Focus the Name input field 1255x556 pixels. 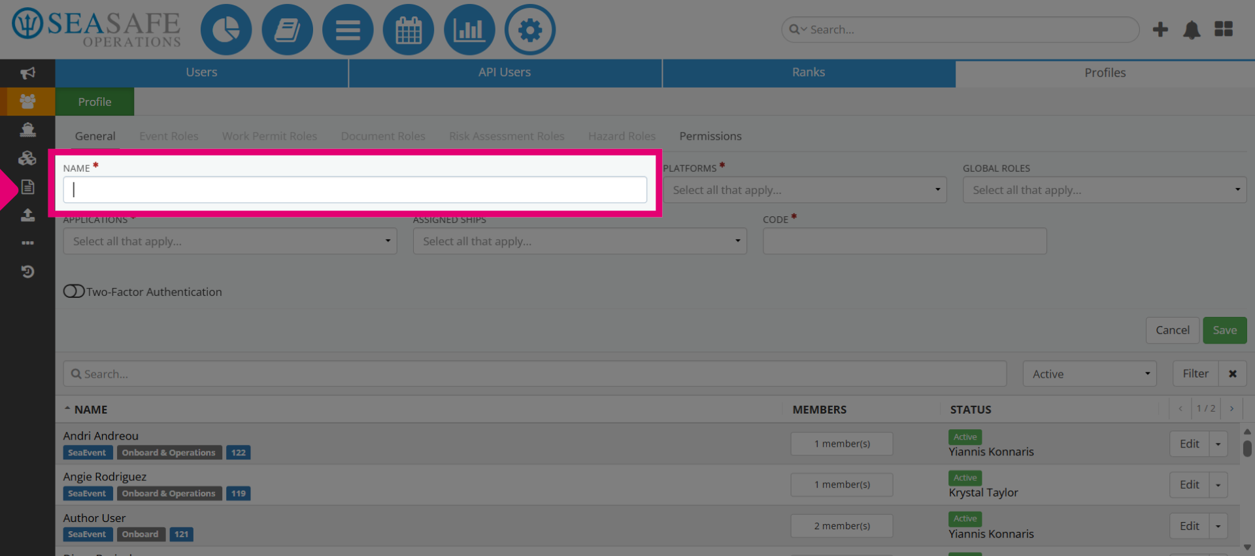[355, 190]
